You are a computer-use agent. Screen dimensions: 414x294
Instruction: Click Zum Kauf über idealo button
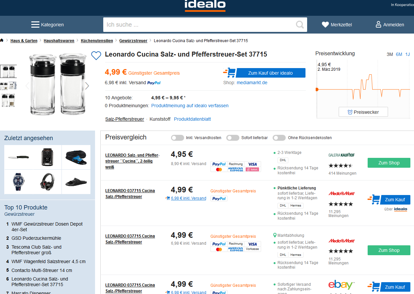point(270,73)
